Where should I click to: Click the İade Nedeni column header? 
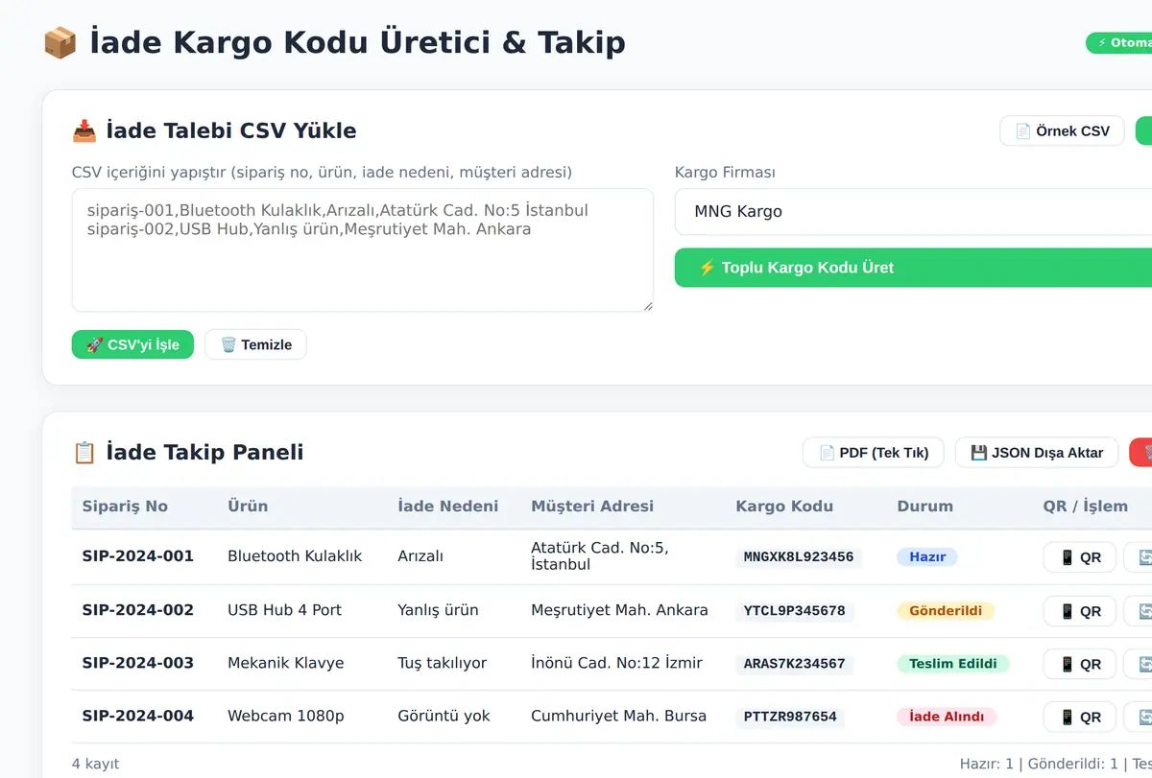click(x=447, y=507)
